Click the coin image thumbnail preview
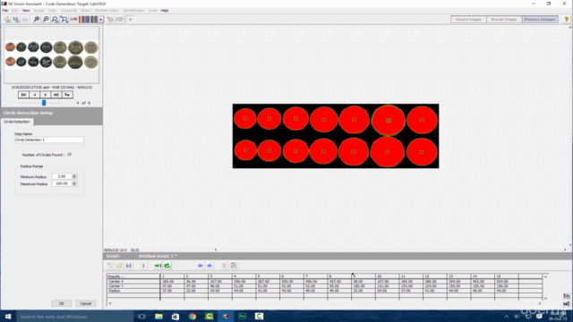Viewport: 573px width, 322px height. coord(52,55)
